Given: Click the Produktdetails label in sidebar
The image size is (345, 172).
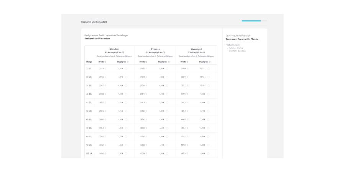Looking at the screenshot, I should tap(233, 45).
